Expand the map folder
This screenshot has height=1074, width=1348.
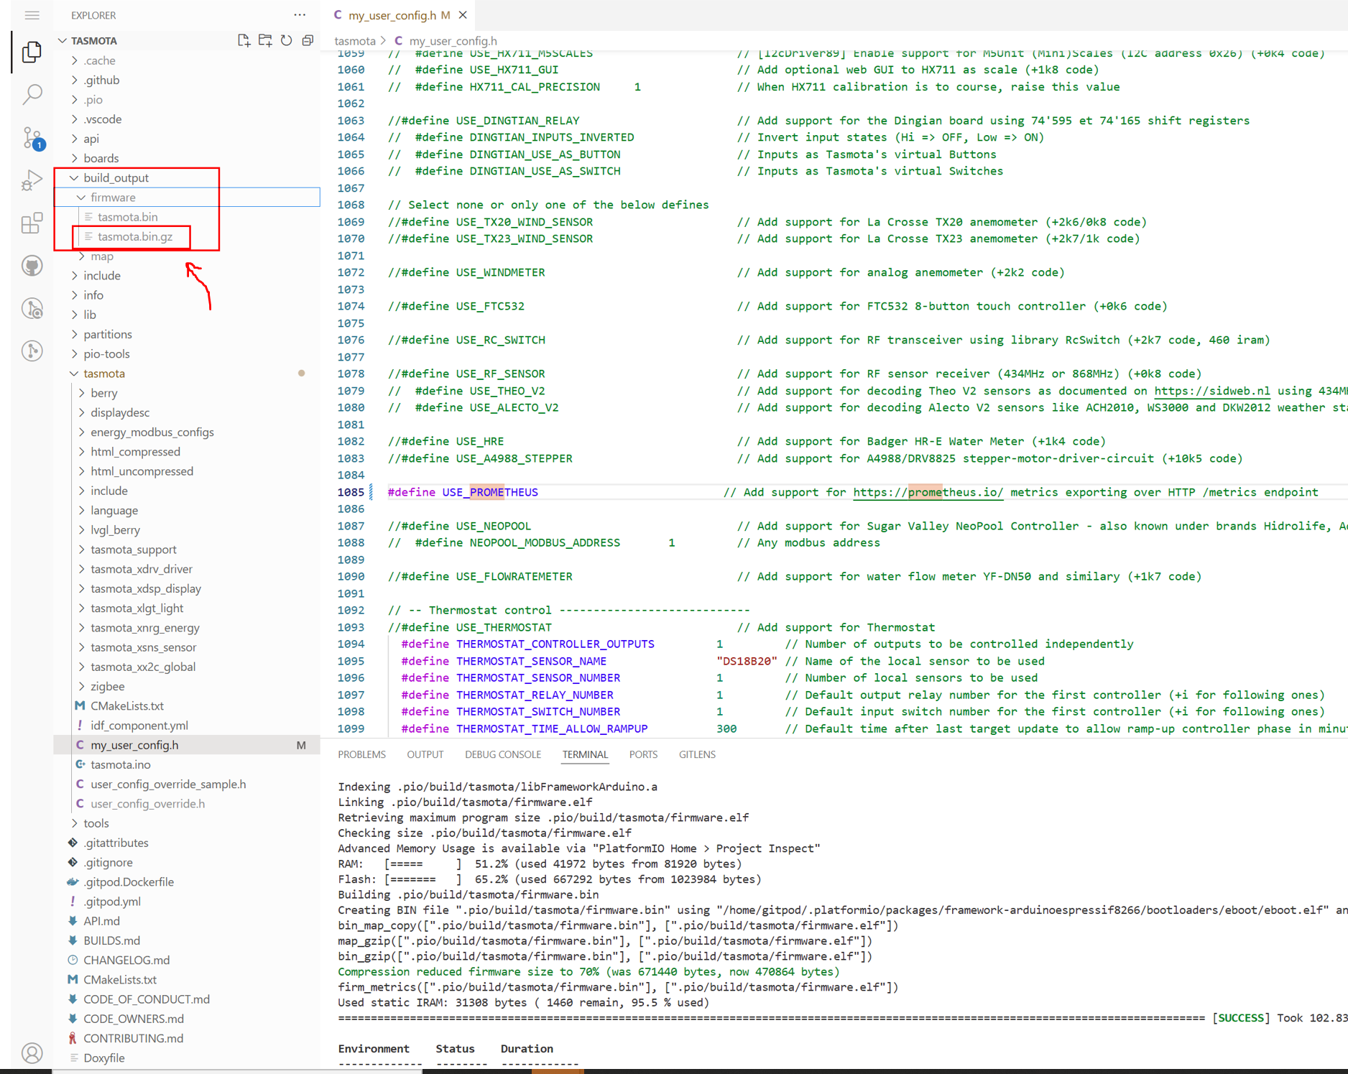[x=102, y=256]
